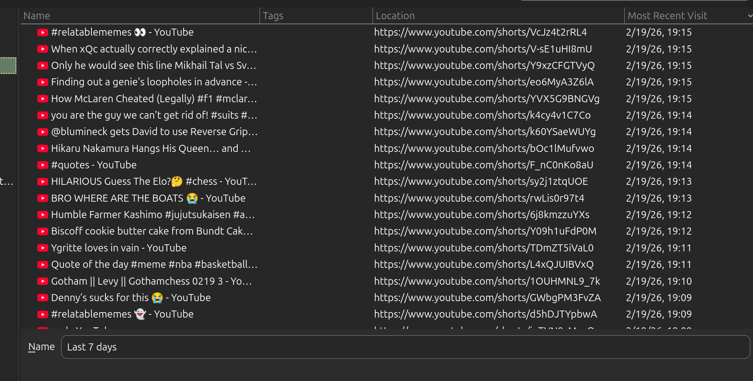Focus the Name field containing 'Last 7 days'
The image size is (753, 381).
(x=406, y=347)
